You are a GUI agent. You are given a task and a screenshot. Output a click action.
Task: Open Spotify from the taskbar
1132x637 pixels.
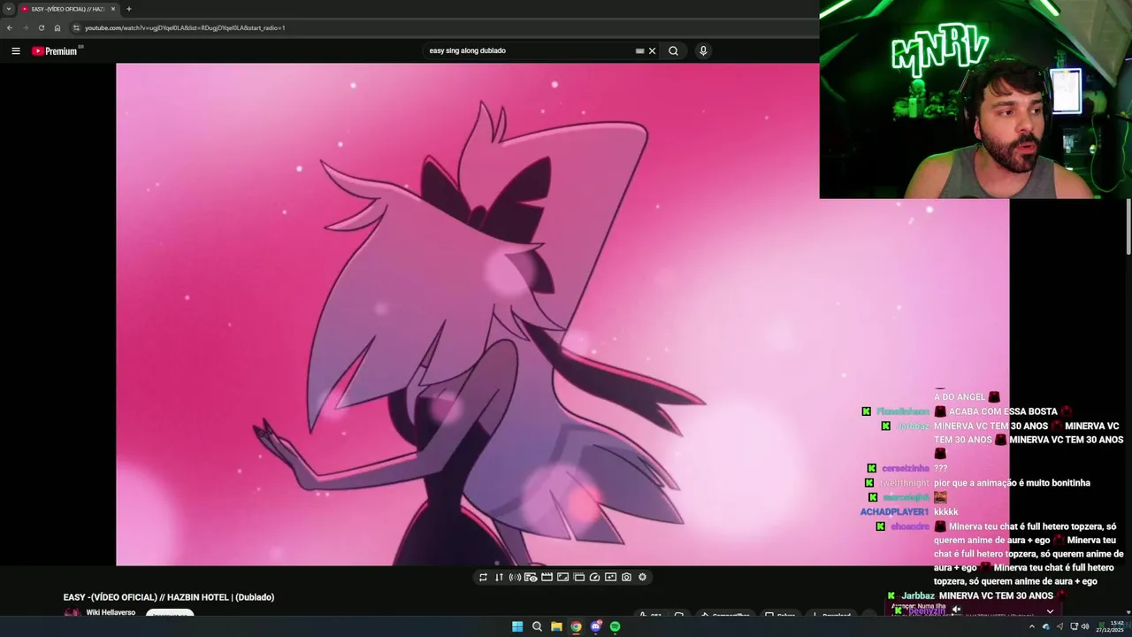tap(615, 626)
